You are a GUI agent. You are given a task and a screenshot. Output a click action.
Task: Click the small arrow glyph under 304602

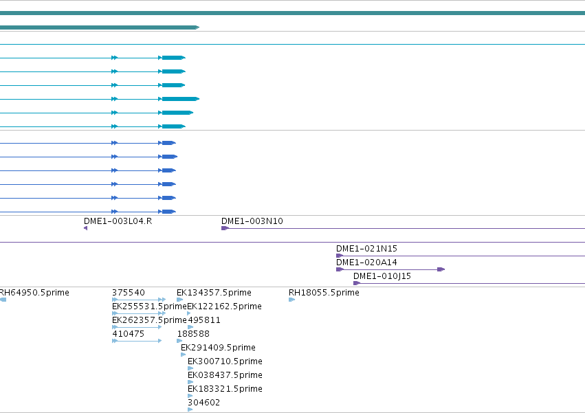pos(190,410)
